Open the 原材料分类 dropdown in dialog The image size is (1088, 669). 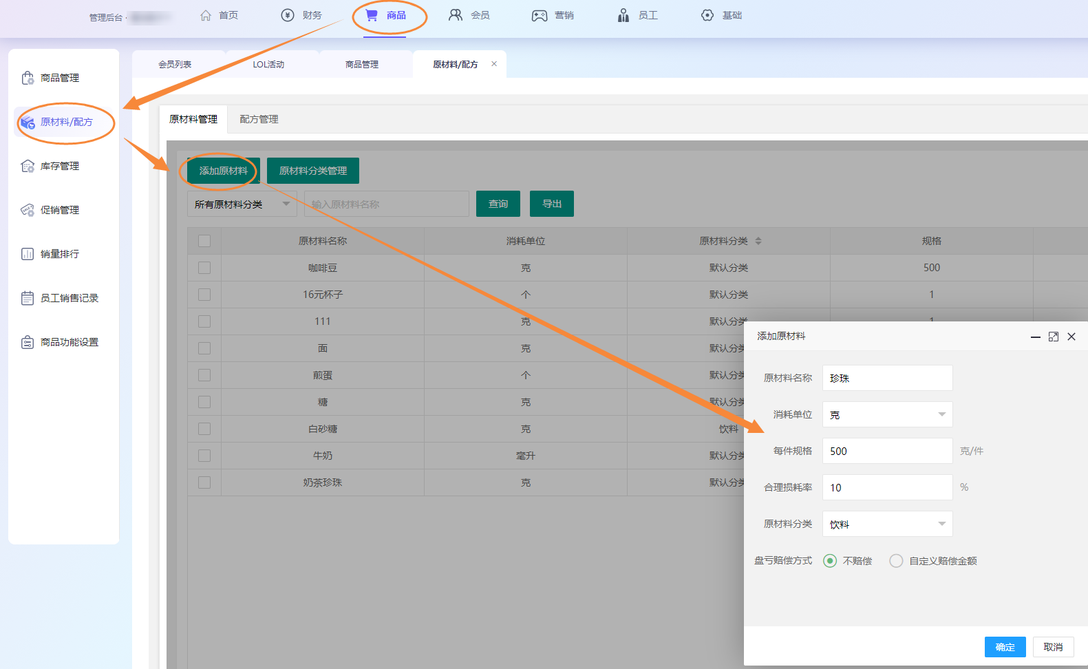click(887, 524)
